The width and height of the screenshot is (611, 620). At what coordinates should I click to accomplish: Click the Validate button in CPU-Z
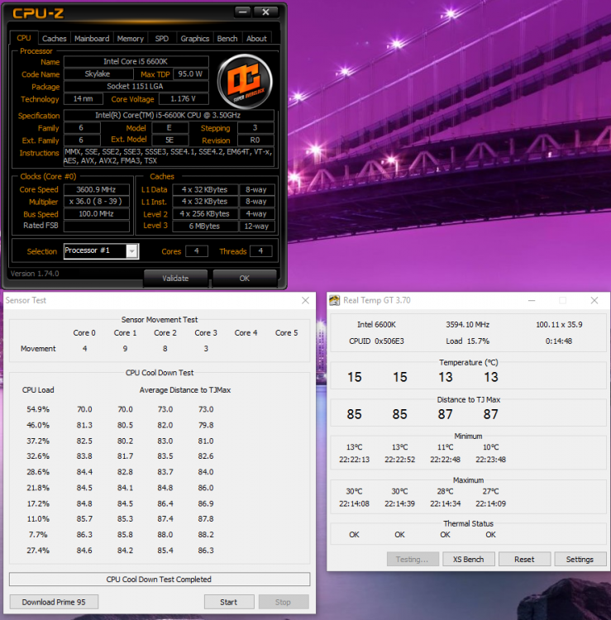[x=175, y=278]
